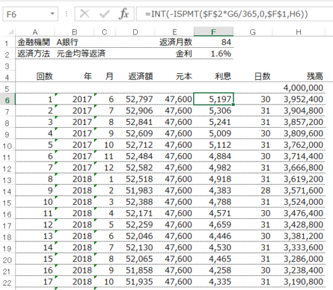
Task: Select cell F1 with value 84
Action: pyautogui.click(x=214, y=42)
